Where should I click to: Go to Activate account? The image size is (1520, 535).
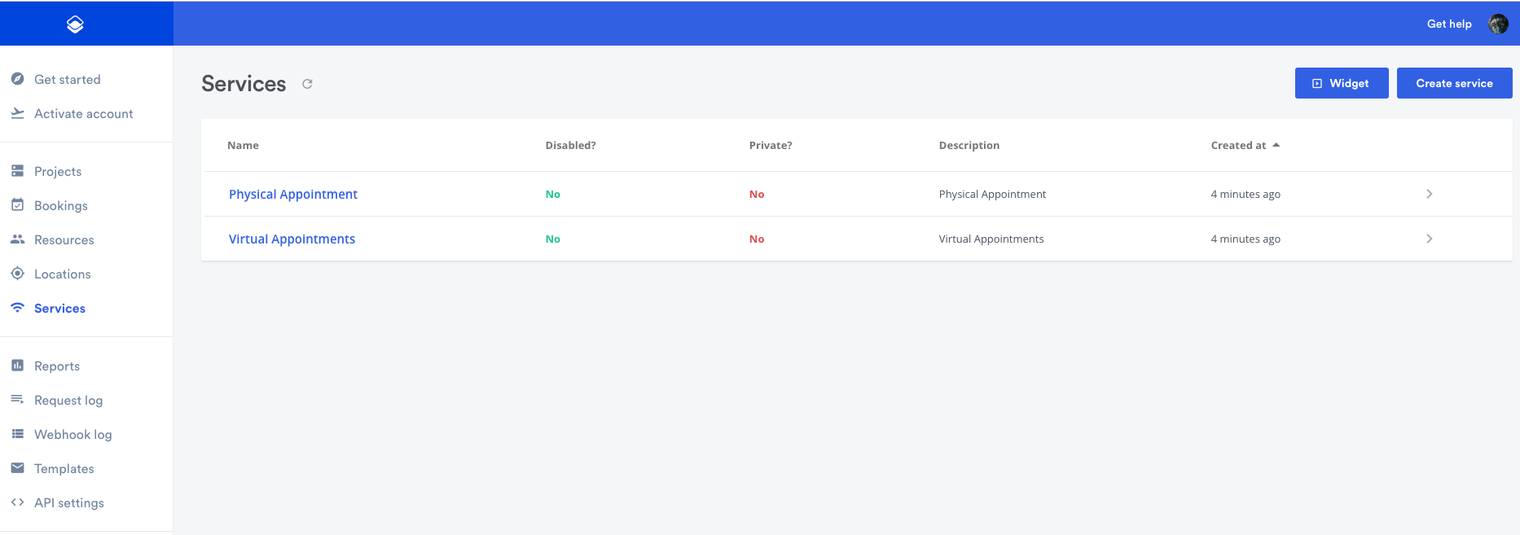tap(83, 113)
